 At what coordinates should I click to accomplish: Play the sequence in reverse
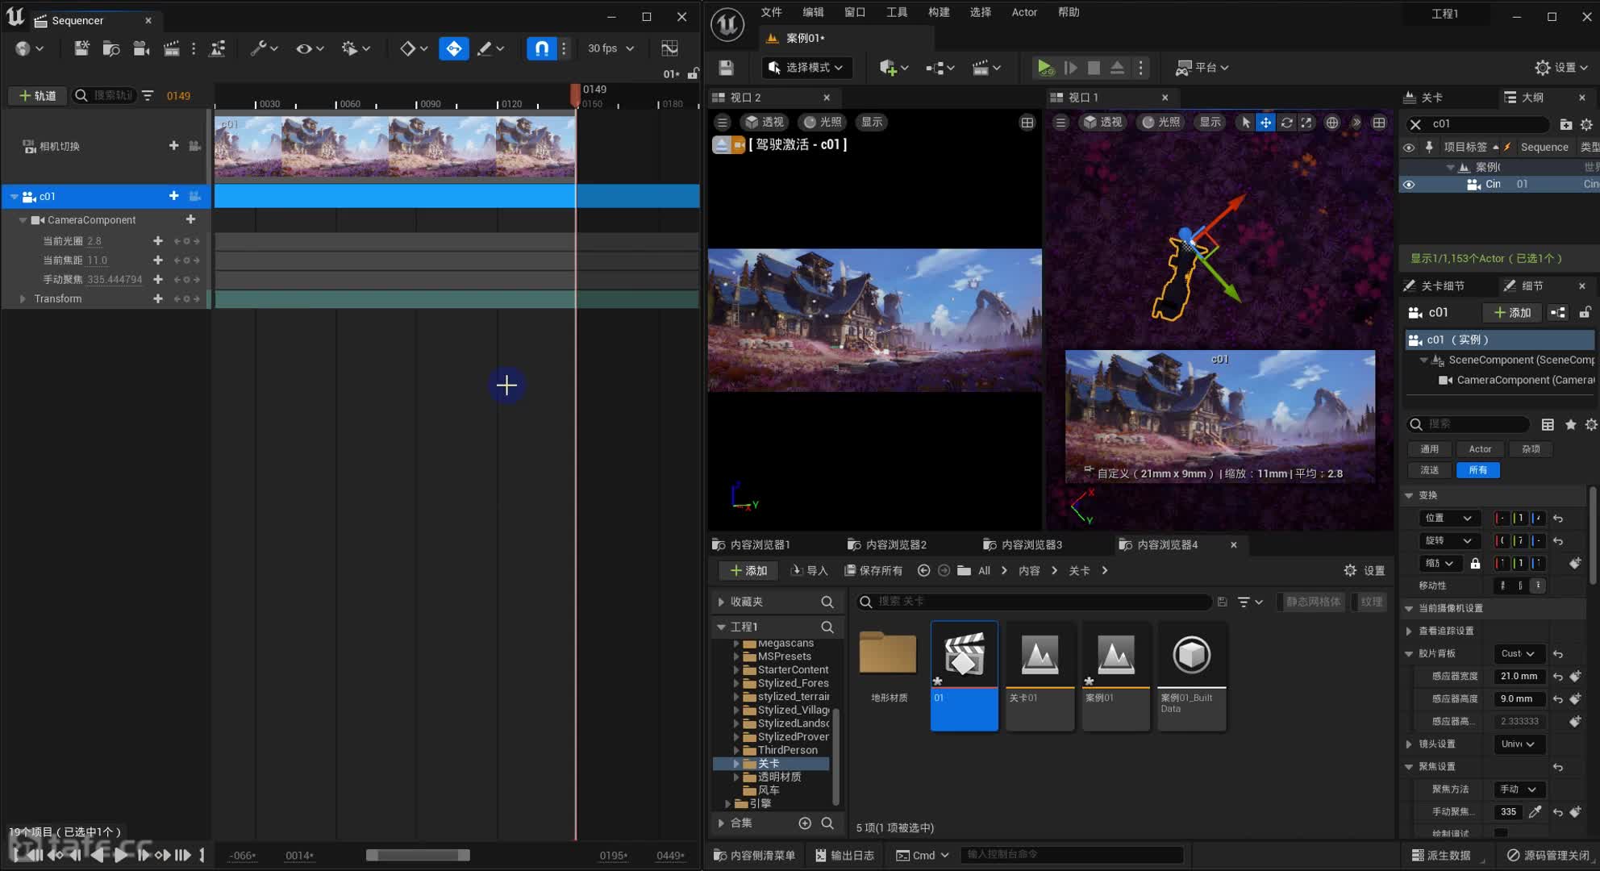coord(98,855)
